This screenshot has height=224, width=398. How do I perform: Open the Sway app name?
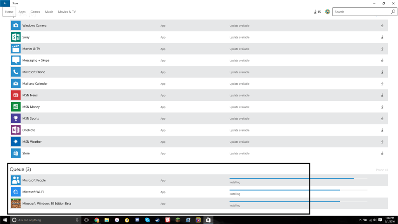[26, 37]
